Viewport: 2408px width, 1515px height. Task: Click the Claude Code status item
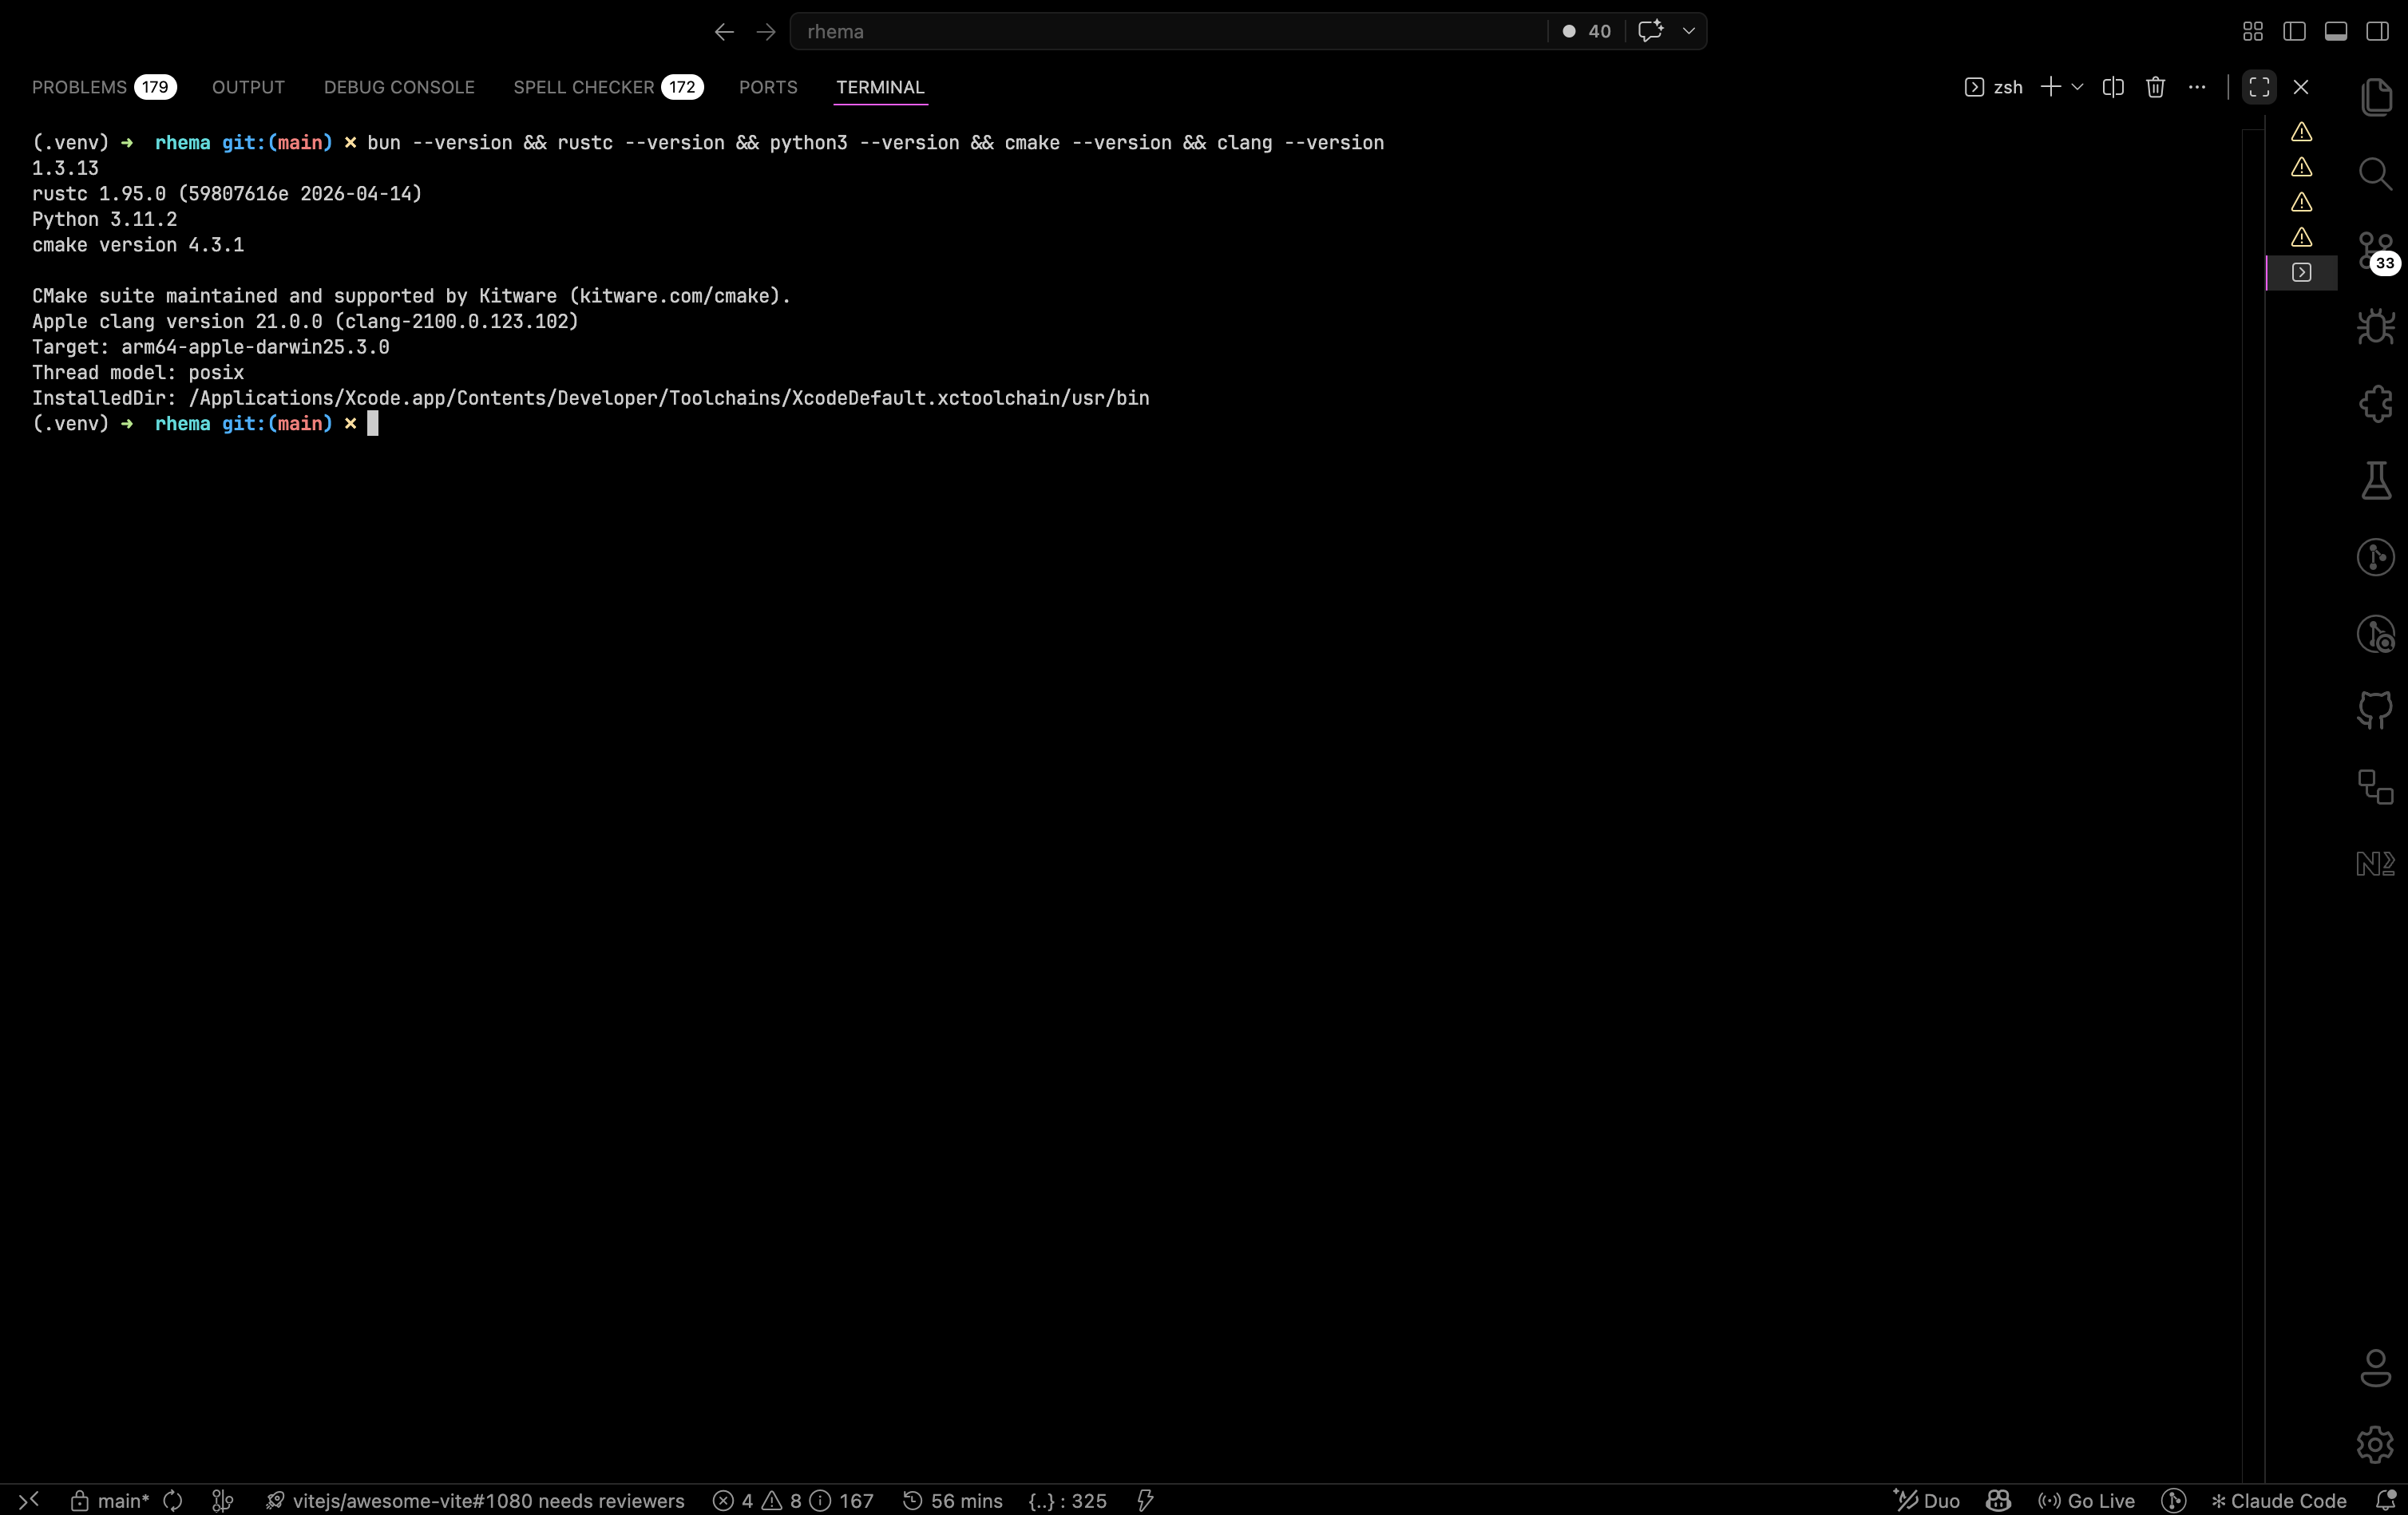2278,1500
